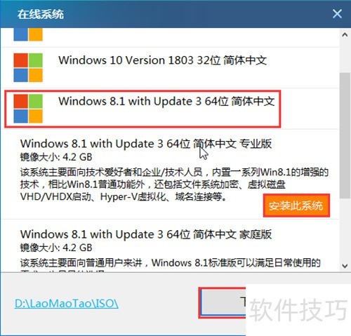Viewport: 351px width, 336px height.
Task: Click 镜像大小 4.2 GB under 家庭版
Action: pos(56,248)
